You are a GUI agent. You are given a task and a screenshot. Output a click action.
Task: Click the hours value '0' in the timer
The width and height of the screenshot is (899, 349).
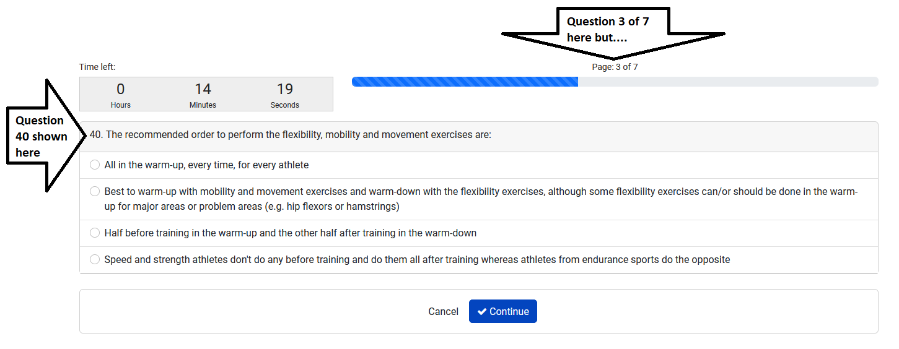pyautogui.click(x=121, y=89)
